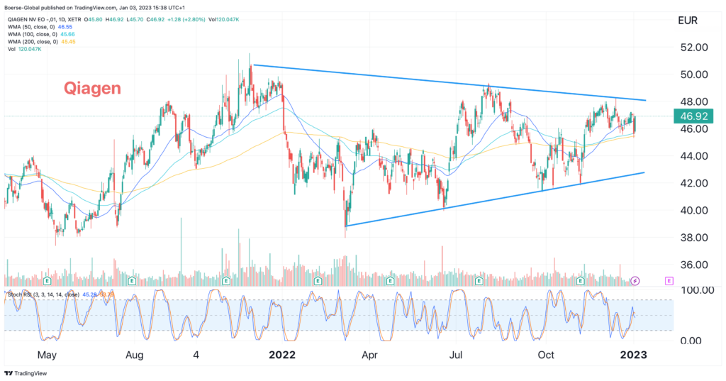Image resolution: width=726 pixels, height=381 pixels.
Task: Click the Jul label on time axis
Action: [x=456, y=355]
